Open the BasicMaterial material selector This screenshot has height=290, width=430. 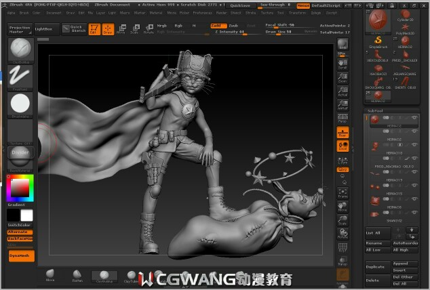(20, 159)
